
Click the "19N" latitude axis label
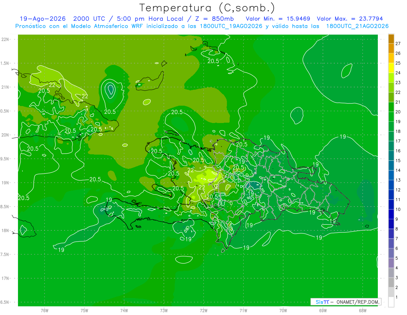coord(6,183)
